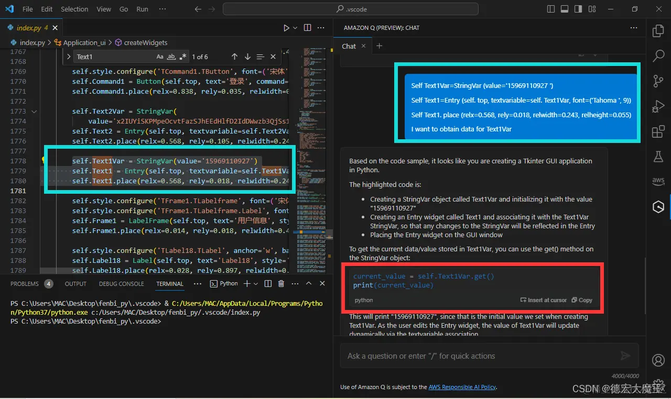
Task: Run the Python file with the play button
Action: coord(286,28)
